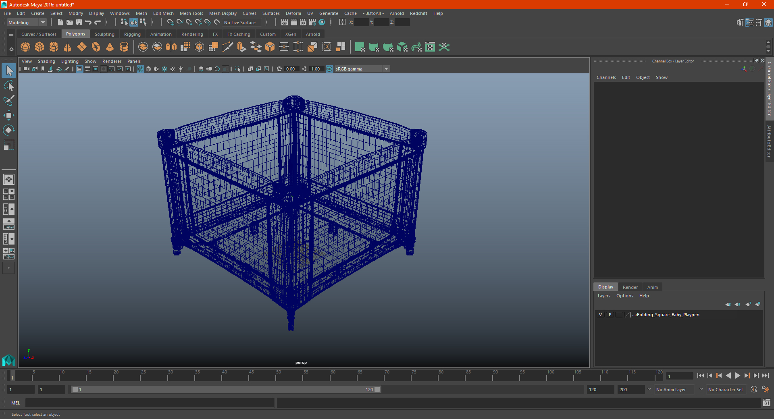Create a polygon sphere from the shelf
The image size is (774, 419).
tap(25, 47)
